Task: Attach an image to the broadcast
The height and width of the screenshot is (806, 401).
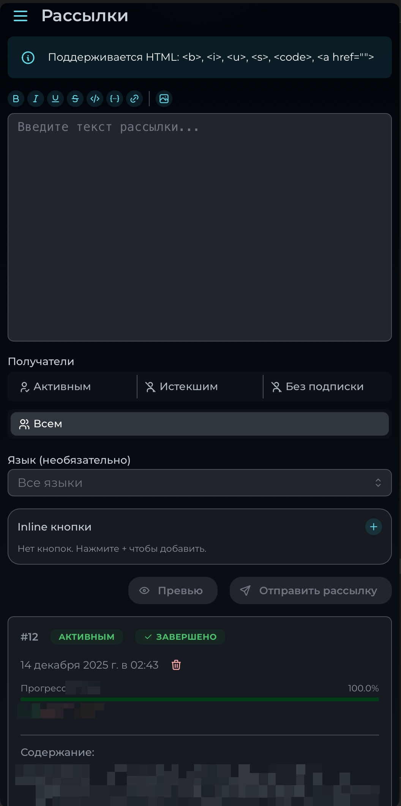Action: (x=164, y=99)
